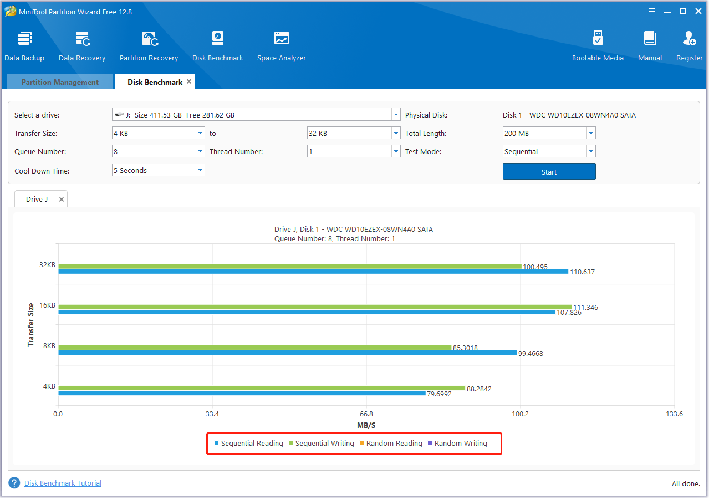Viewport: 709px width, 499px height.
Task: Open the 4 KB transfer size dropdown
Action: click(201, 133)
